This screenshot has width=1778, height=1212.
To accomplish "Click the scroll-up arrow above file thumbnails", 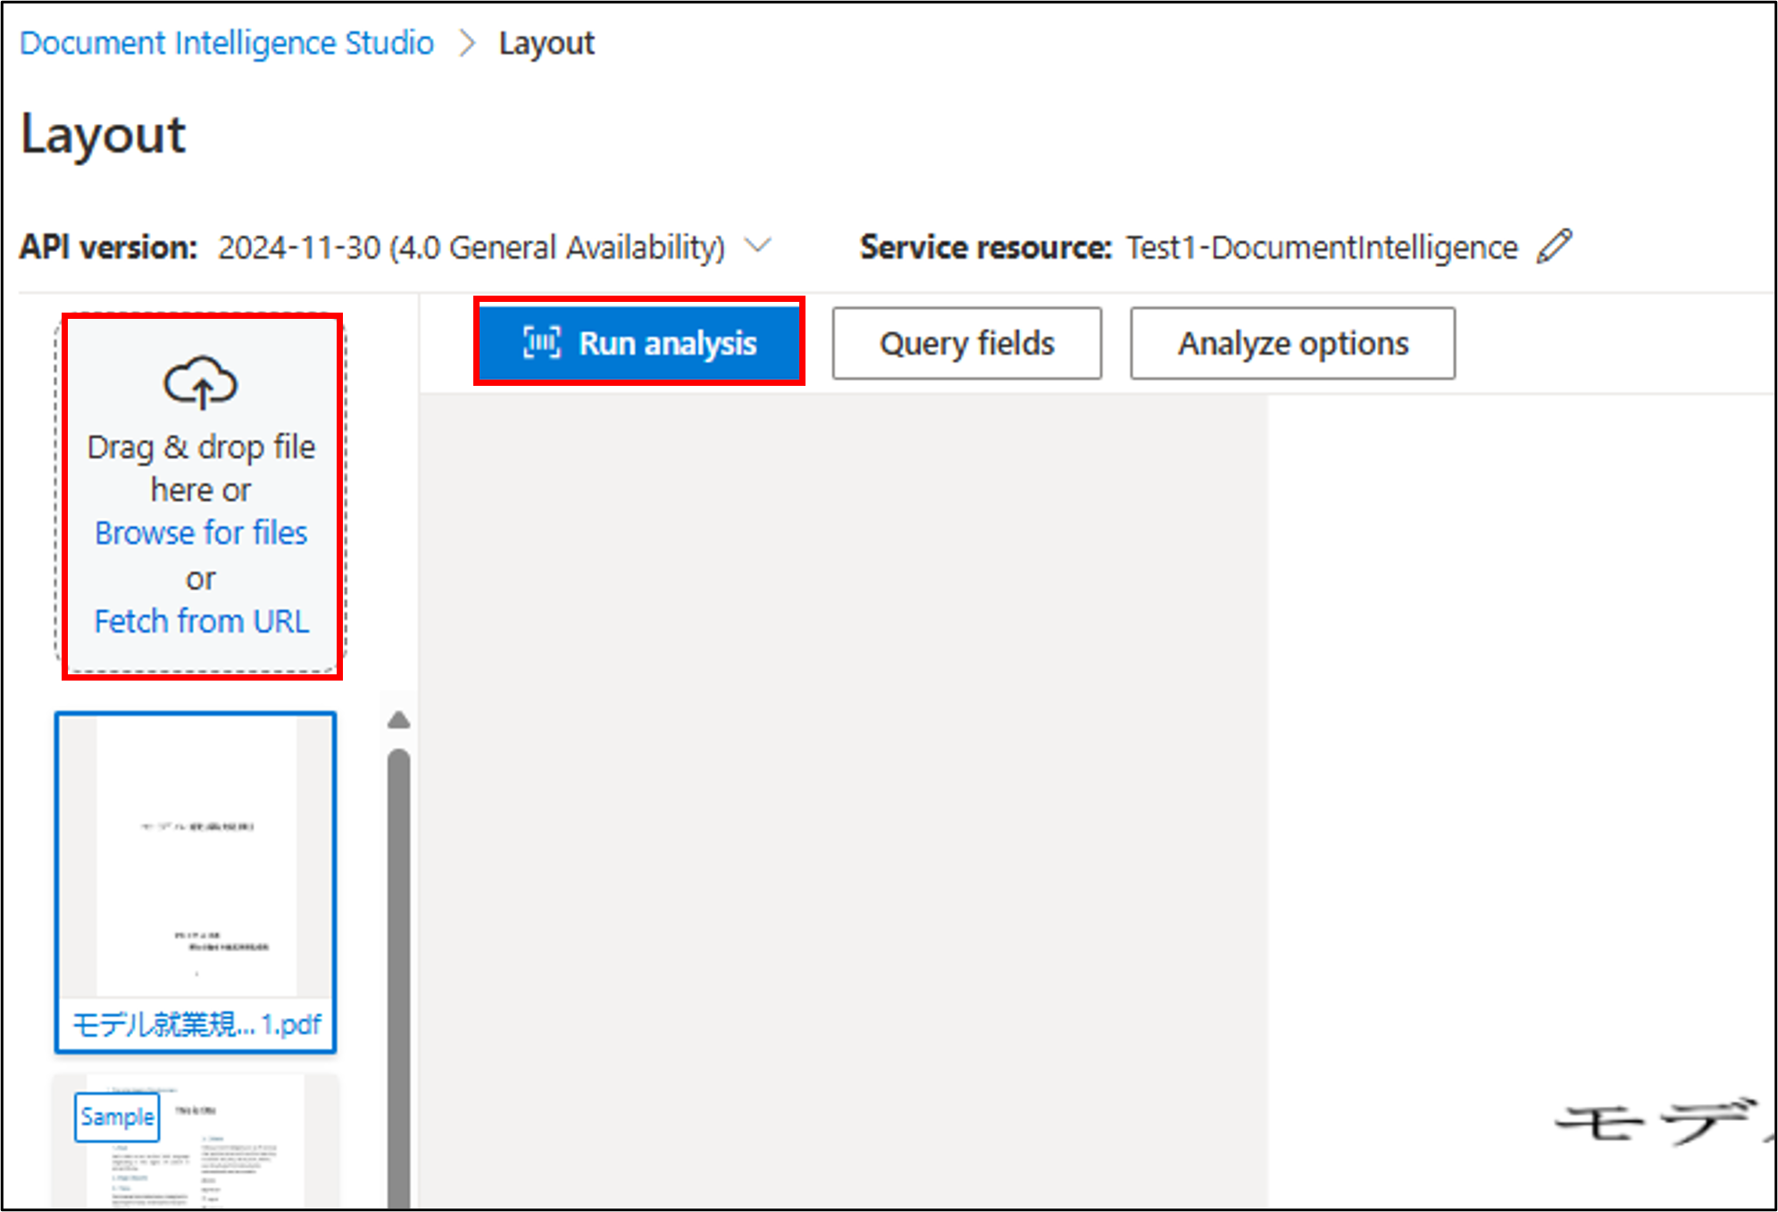I will click(399, 720).
